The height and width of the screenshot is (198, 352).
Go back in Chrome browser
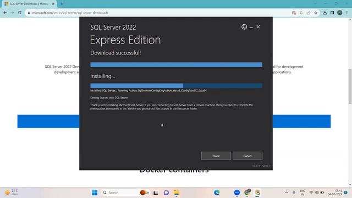click(5, 13)
